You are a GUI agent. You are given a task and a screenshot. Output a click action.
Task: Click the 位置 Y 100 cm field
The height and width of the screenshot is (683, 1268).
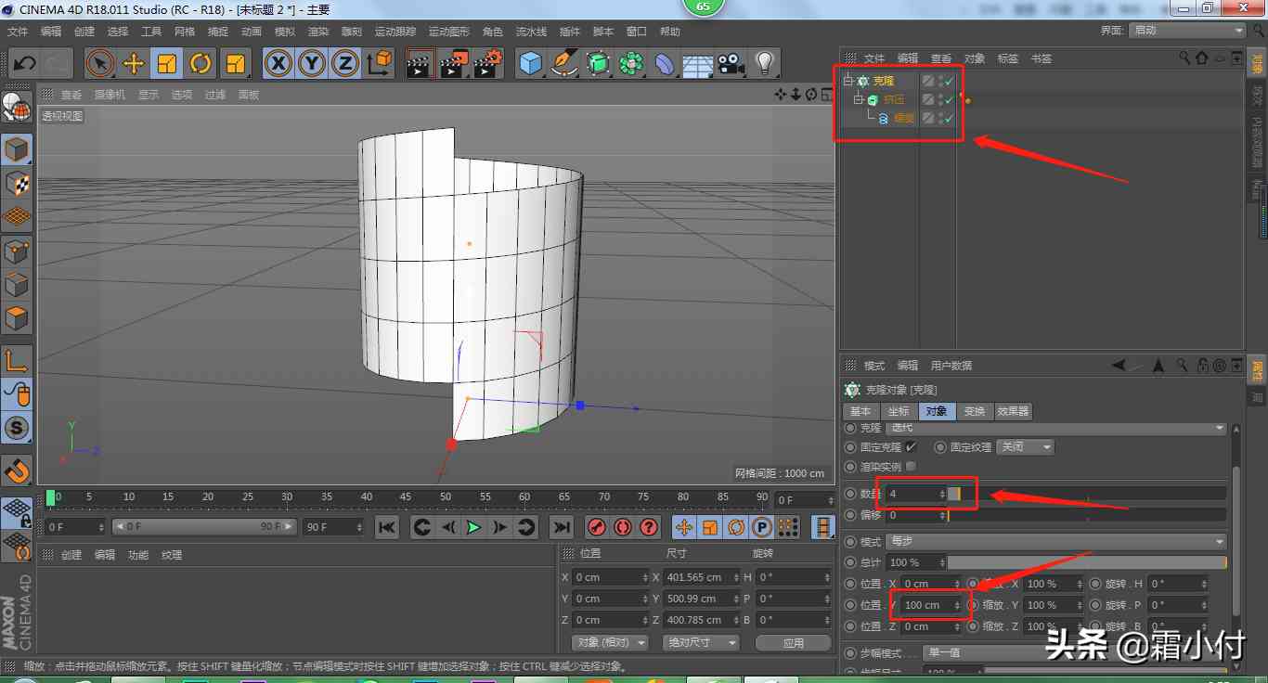(923, 605)
